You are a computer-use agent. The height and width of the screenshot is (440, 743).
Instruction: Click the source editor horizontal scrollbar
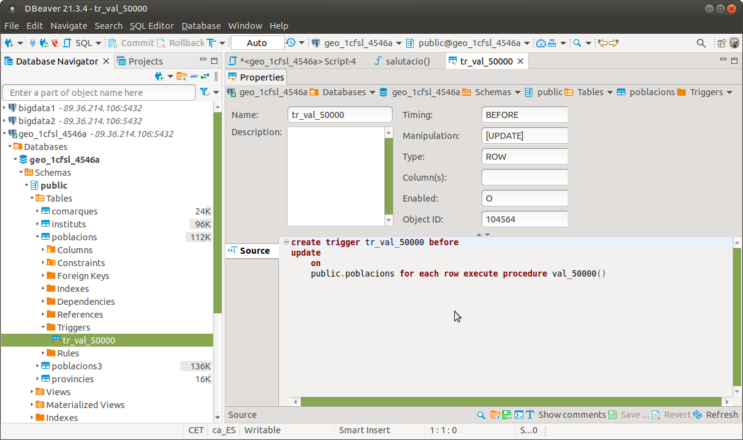click(511, 401)
